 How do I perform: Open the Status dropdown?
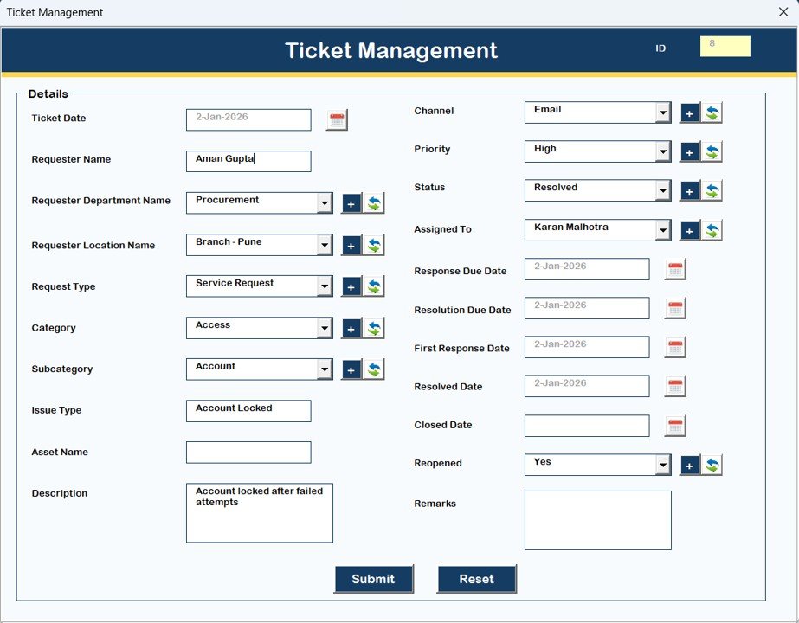665,189
